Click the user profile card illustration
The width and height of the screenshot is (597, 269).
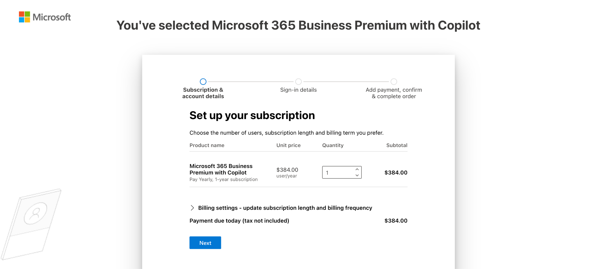point(31,224)
